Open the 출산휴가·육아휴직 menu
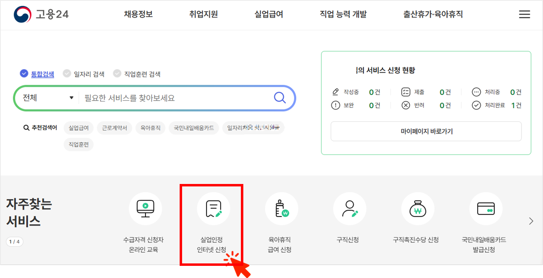 (x=432, y=15)
